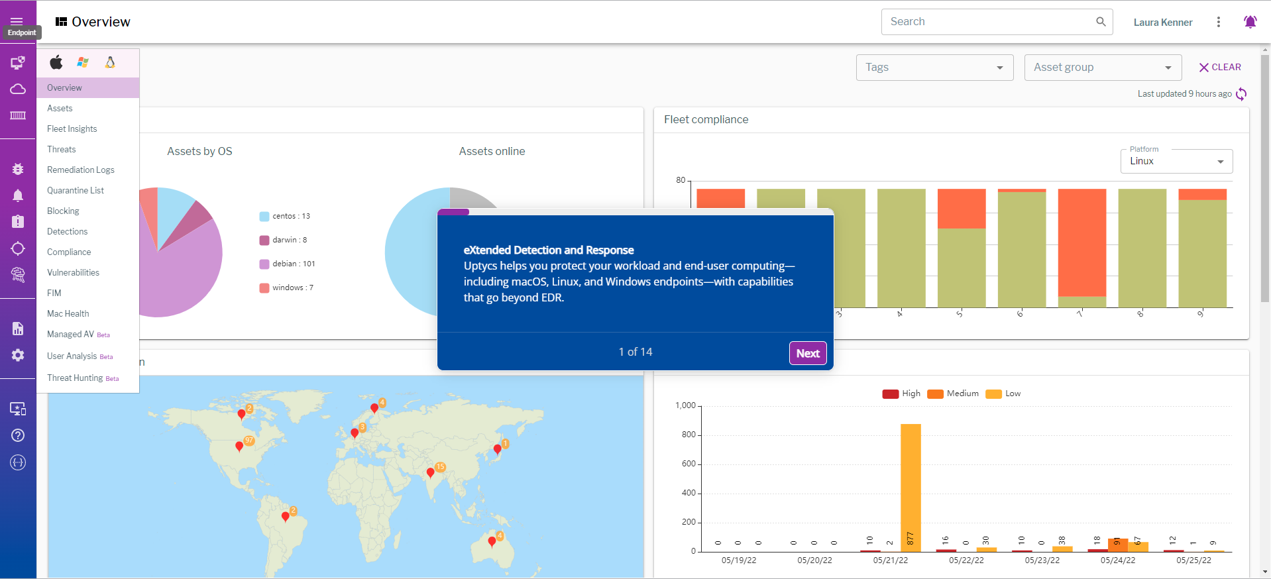Open Managed AV Beta menu item
The width and height of the screenshot is (1271, 579).
coord(88,335)
